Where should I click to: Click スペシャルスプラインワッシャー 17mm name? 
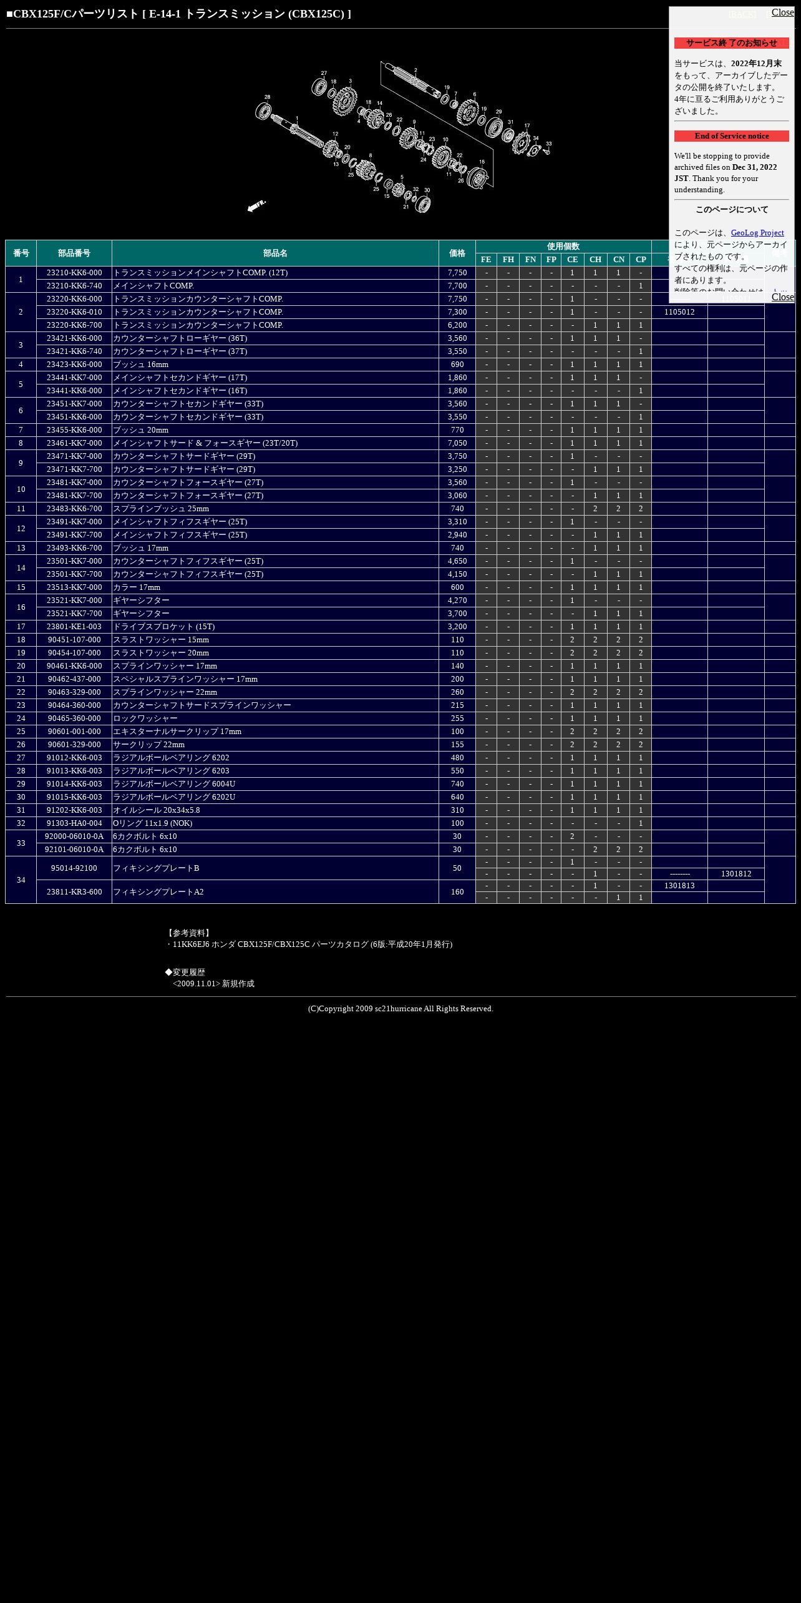click(185, 679)
